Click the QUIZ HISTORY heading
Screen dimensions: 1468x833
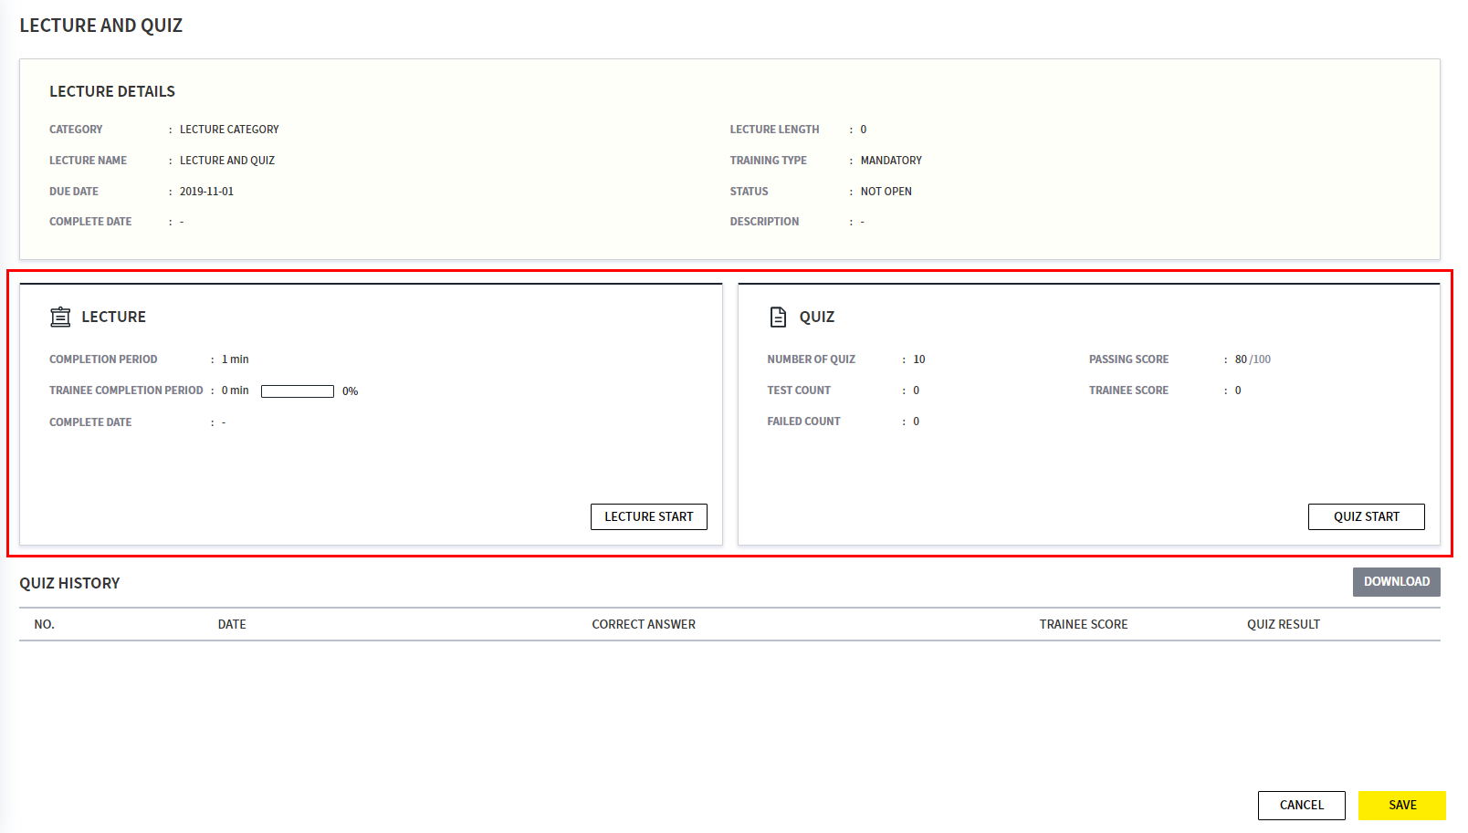[x=69, y=583]
